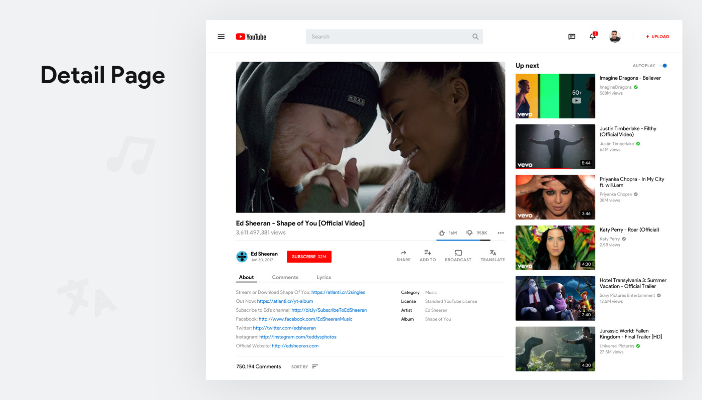The height and width of the screenshot is (400, 702).
Task: Open the atlanti.cr/yt-album link
Action: (285, 301)
